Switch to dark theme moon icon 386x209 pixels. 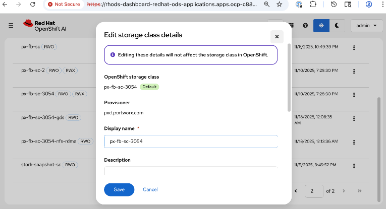[337, 25]
